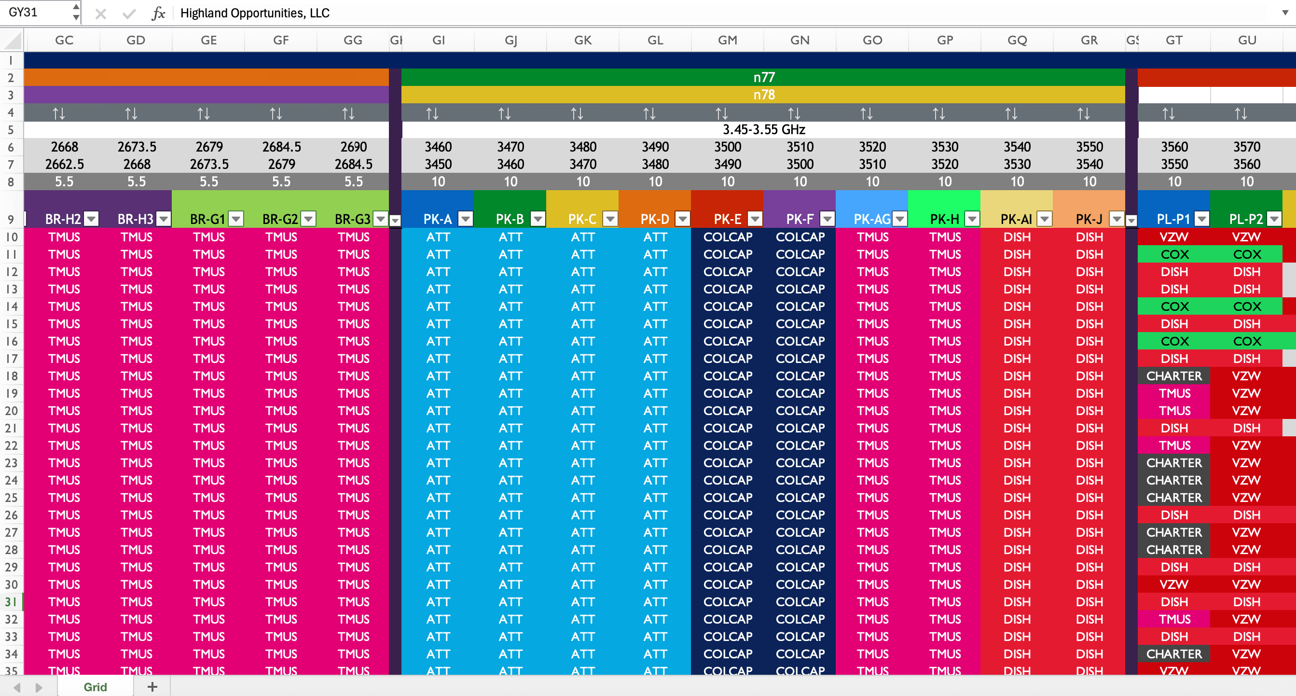Click the green n77 band cell

coord(763,78)
